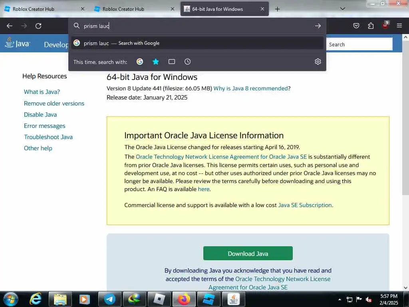409x307 pixels.
Task: Click the muted volume tray icon
Action: tap(369, 300)
